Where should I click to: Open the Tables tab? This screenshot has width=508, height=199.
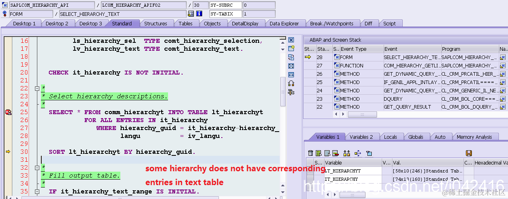coord(185,23)
